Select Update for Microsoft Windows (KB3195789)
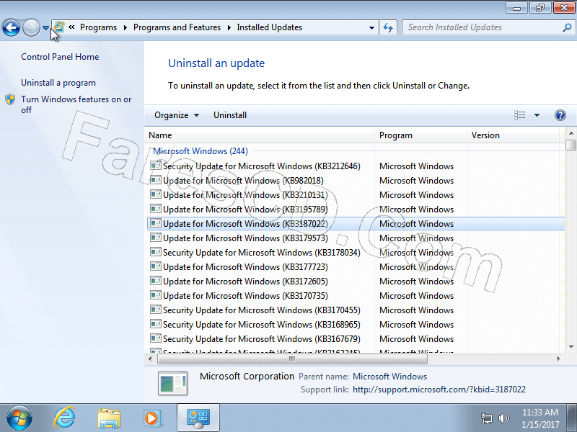 356,210
